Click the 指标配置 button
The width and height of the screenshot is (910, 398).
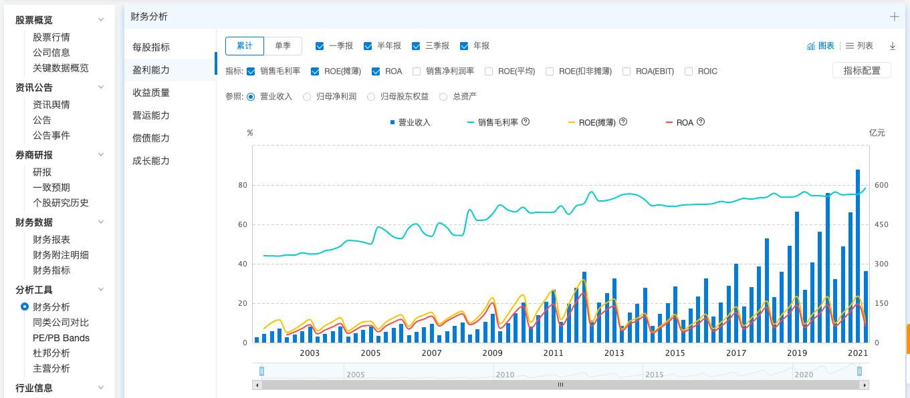click(x=862, y=69)
